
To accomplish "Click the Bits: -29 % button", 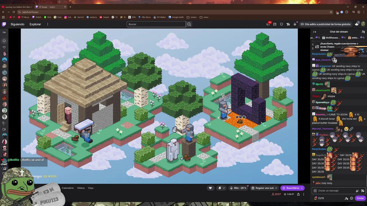I will 238,188.
